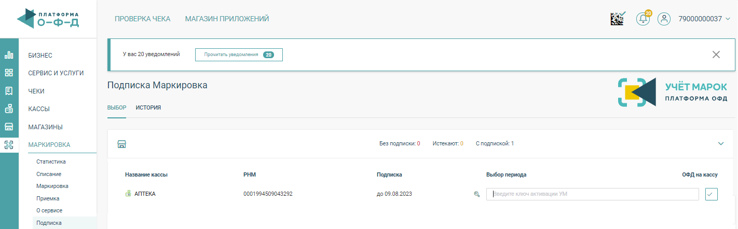
Task: Toggle the ОФД на кассу checkbox for АПТЕКА
Action: (x=712, y=194)
